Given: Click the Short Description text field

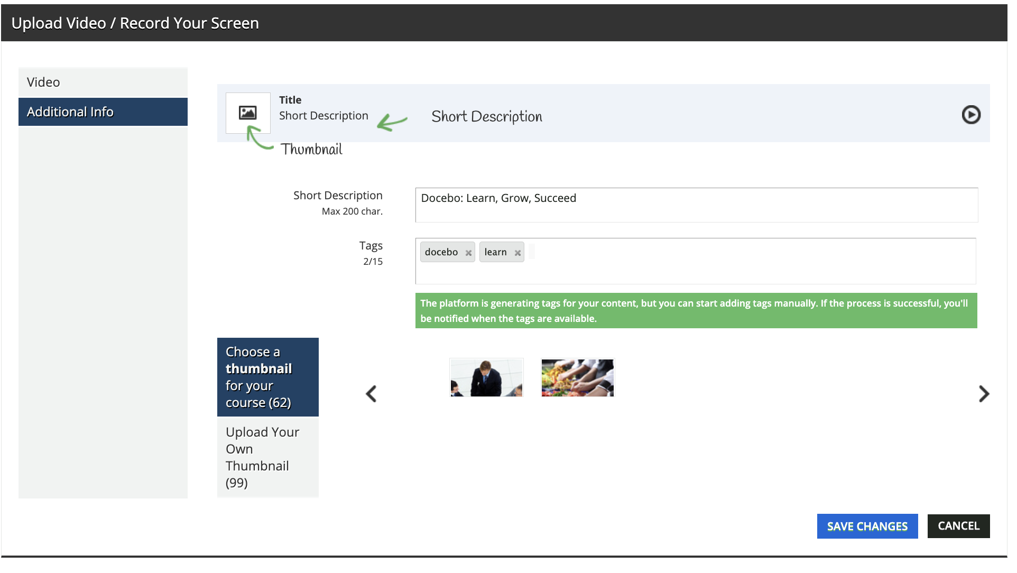Looking at the screenshot, I should pos(696,205).
